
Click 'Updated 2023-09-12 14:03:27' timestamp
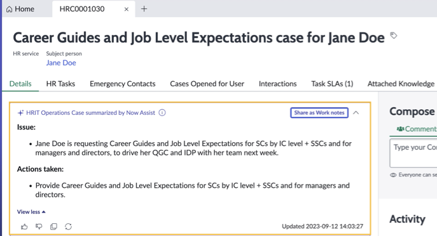tap(323, 226)
